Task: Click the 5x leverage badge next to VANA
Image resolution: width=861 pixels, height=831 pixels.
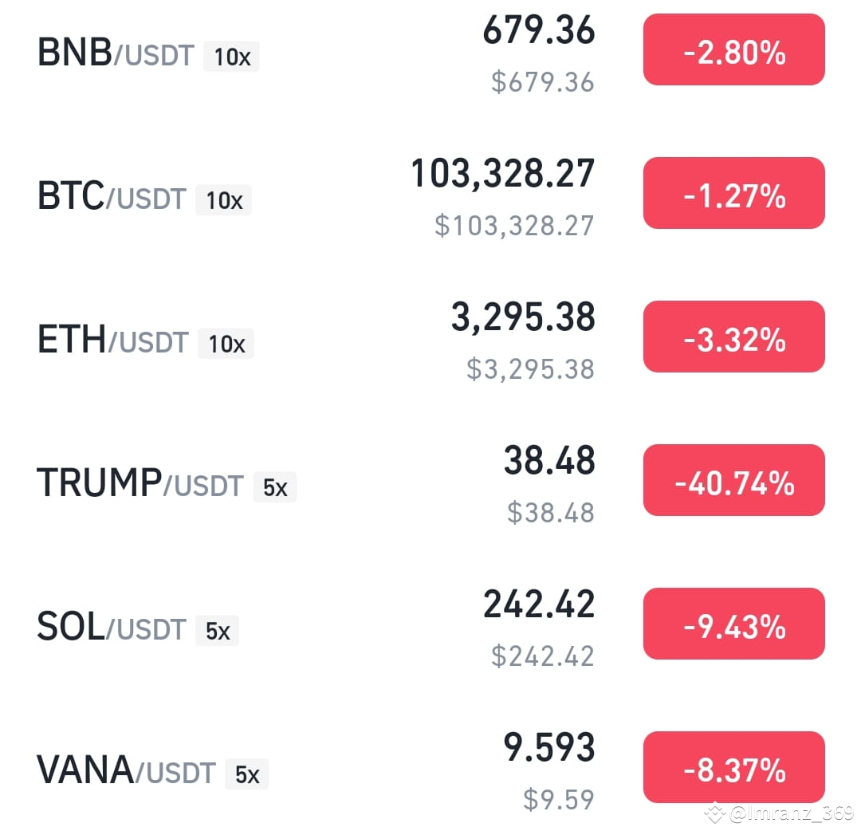Action: click(247, 774)
